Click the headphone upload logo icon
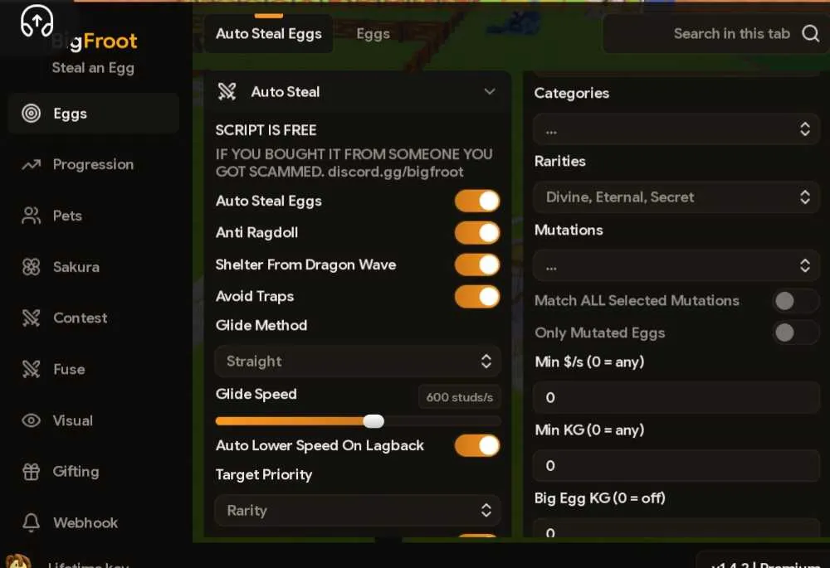This screenshot has height=568, width=830. click(x=37, y=21)
